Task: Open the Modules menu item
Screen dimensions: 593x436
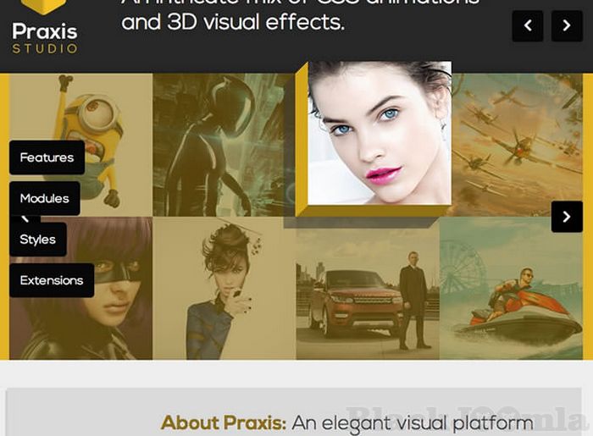Action: 45,198
